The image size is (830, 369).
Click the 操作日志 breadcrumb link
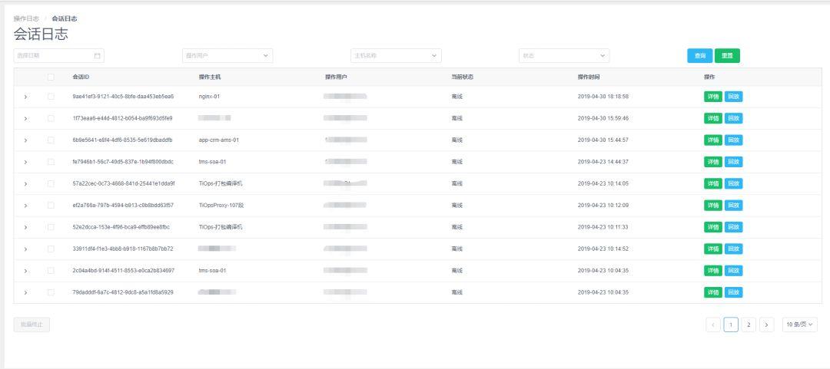[x=26, y=18]
